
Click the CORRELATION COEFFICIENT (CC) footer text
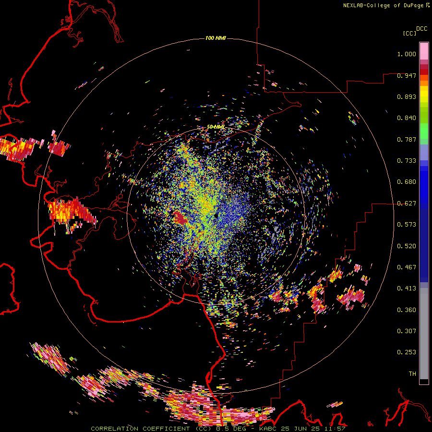[x=151, y=429]
